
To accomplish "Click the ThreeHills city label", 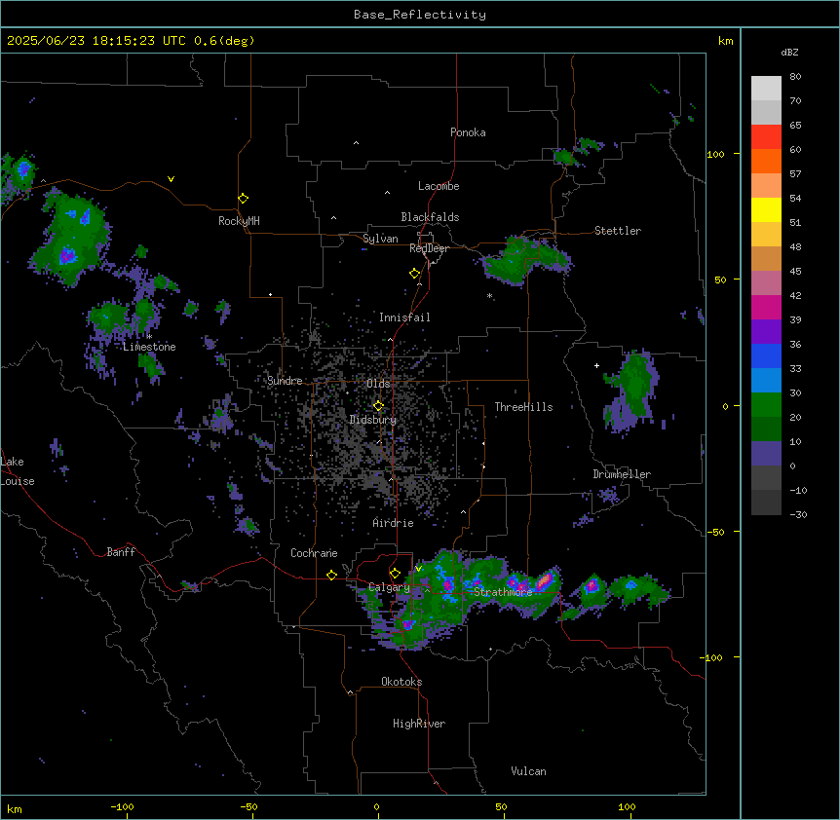I will (523, 407).
